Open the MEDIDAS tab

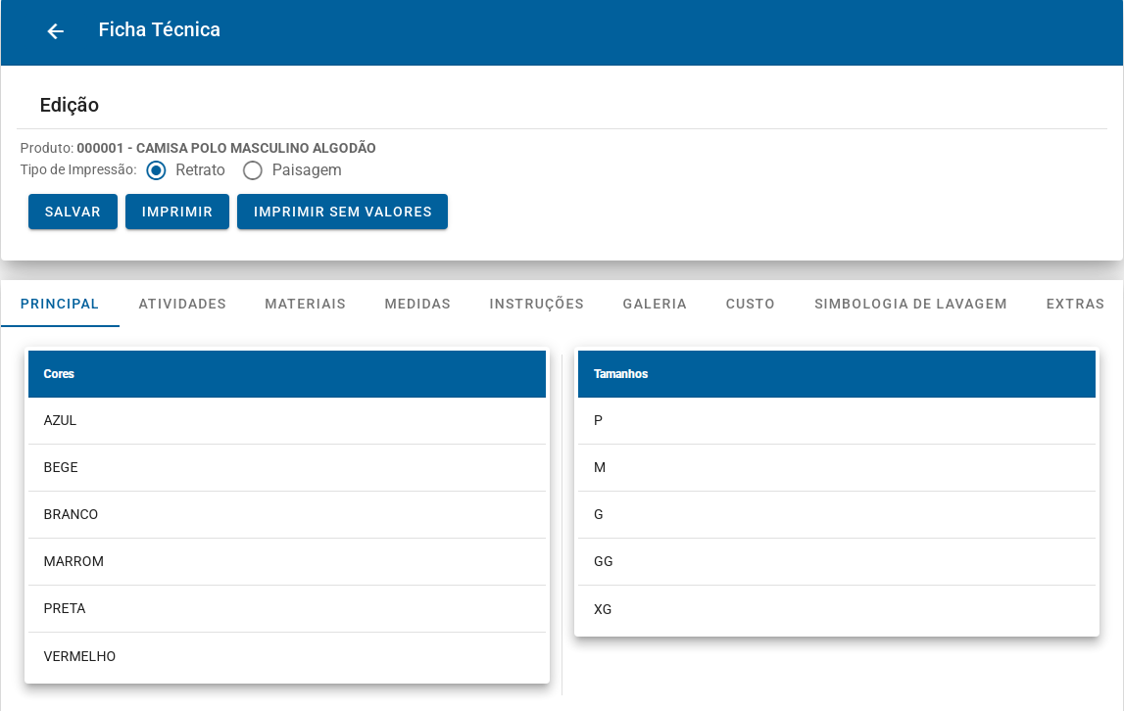click(417, 304)
